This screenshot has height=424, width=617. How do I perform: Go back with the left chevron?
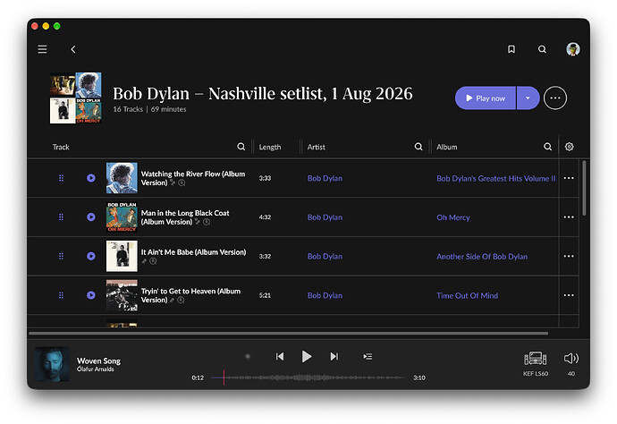pos(73,49)
